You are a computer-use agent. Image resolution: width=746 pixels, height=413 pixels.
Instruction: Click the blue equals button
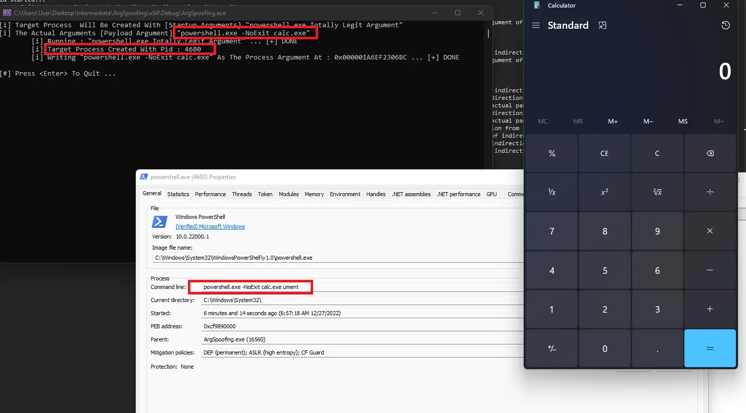[710, 348]
